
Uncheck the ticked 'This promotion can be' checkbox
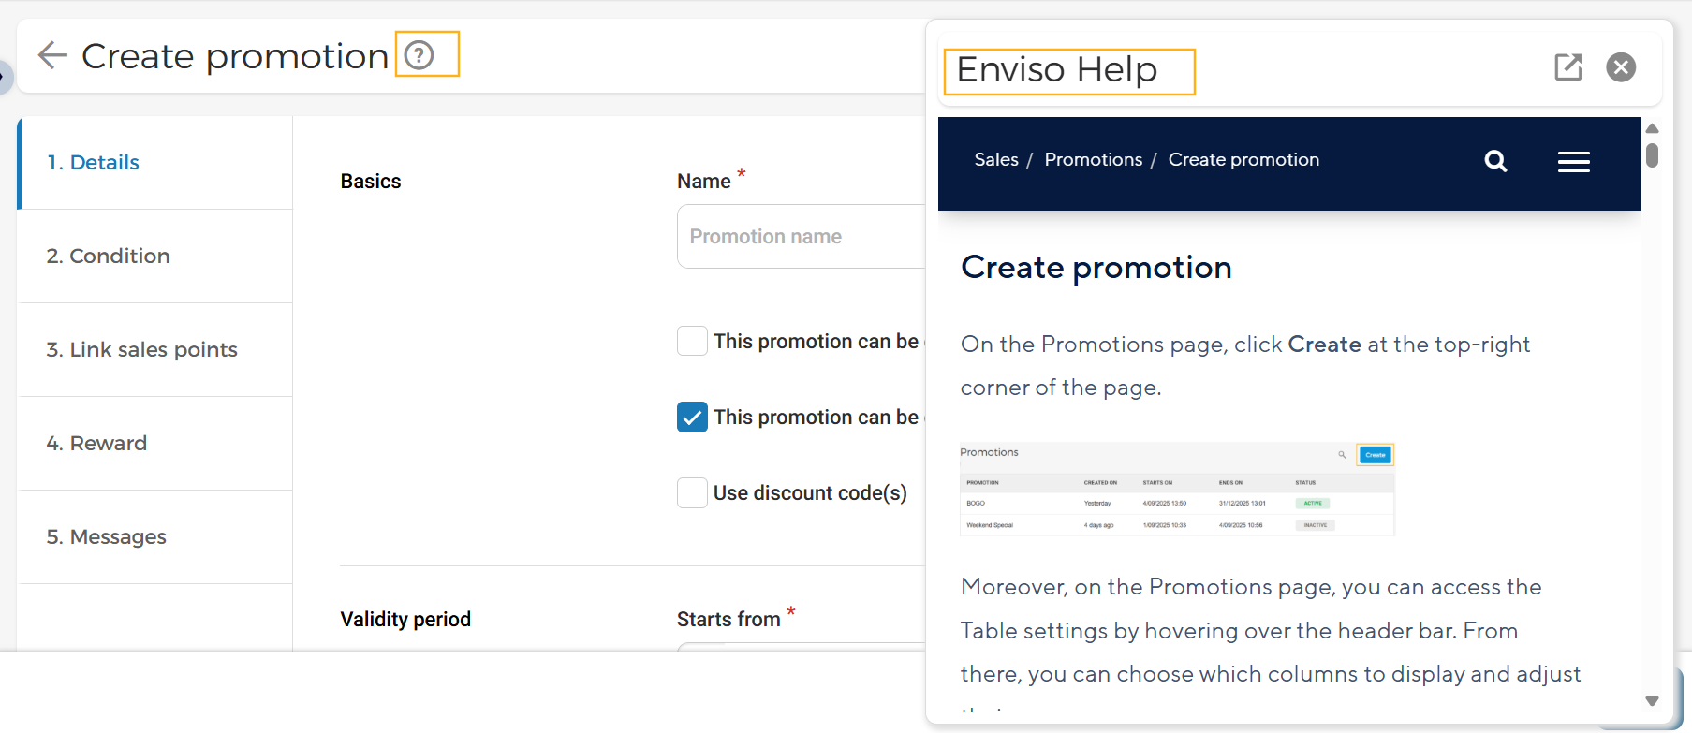[x=692, y=417]
